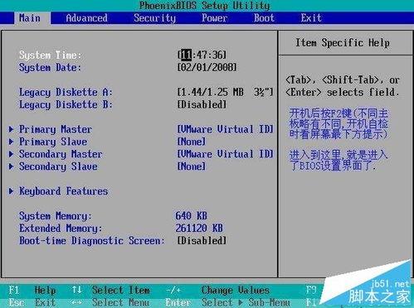The width and height of the screenshot is (414, 308).
Task: Switch to the Advanced tab
Action: [86, 18]
